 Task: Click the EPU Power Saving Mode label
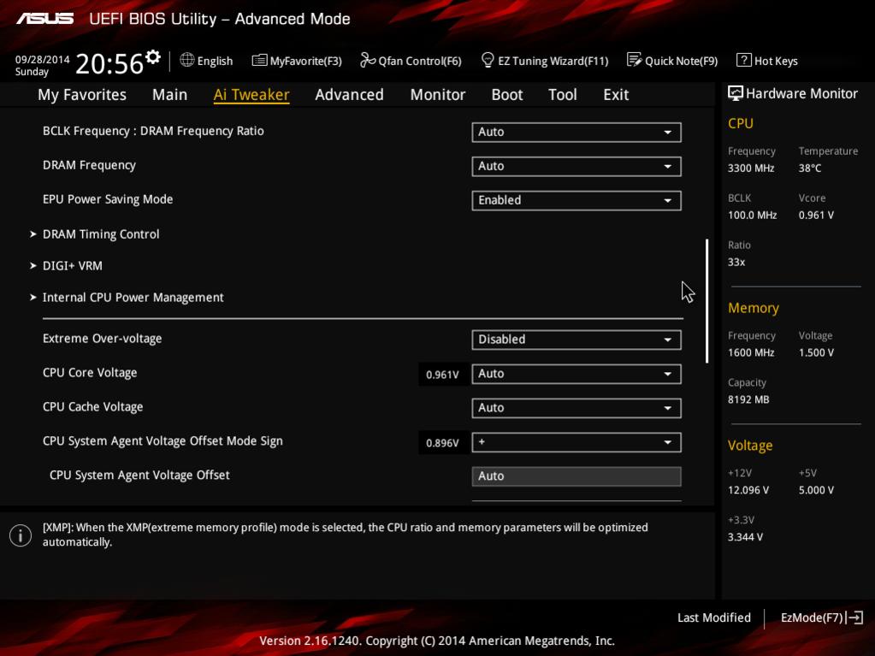coord(108,199)
